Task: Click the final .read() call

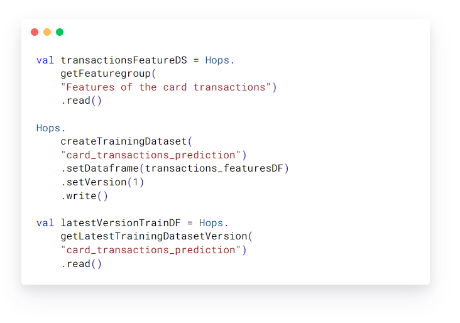Action: tap(81, 264)
